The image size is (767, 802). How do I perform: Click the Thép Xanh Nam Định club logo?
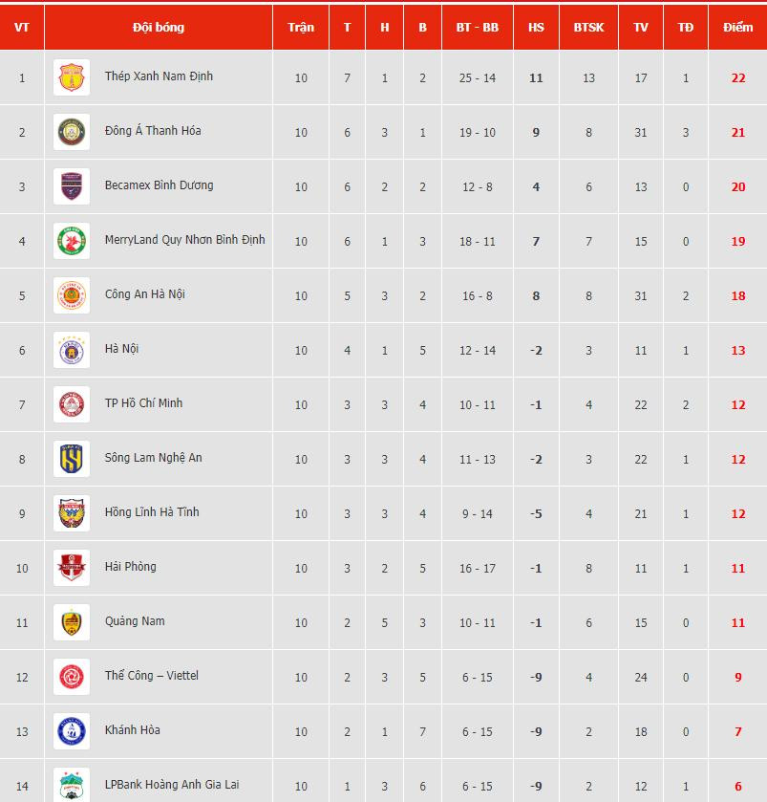72,77
